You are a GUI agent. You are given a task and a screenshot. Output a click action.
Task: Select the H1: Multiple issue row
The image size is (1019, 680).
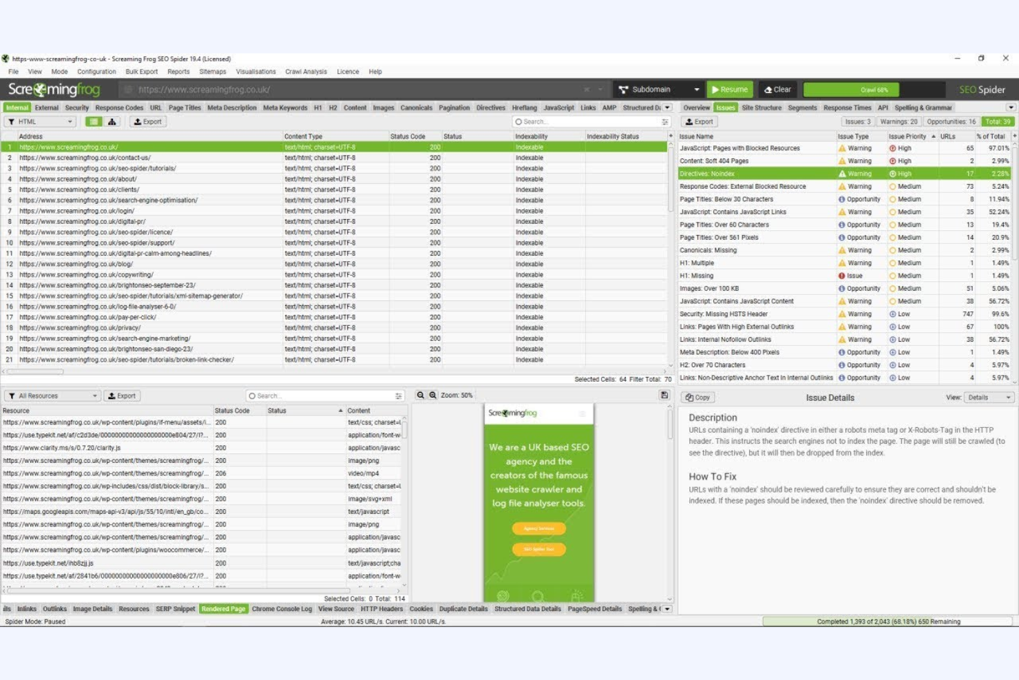click(845, 263)
